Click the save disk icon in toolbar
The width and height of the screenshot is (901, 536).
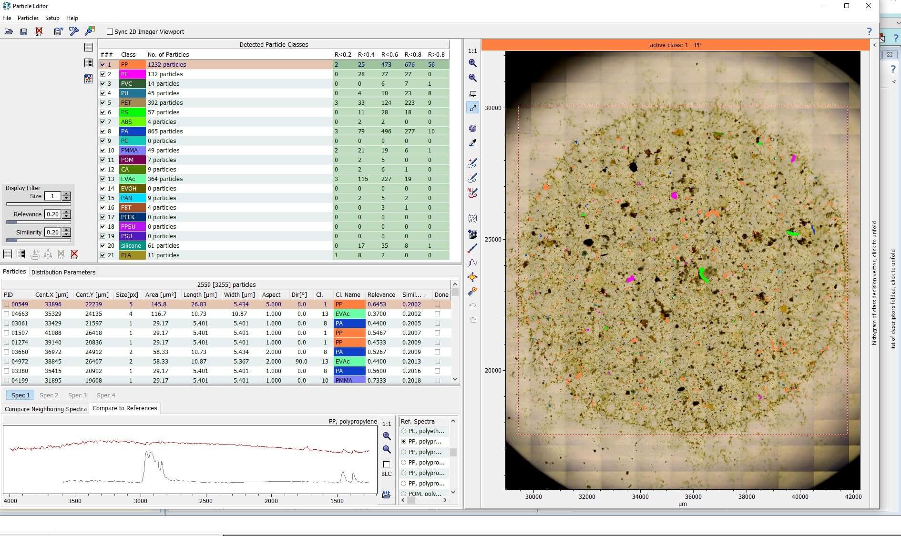pos(24,31)
